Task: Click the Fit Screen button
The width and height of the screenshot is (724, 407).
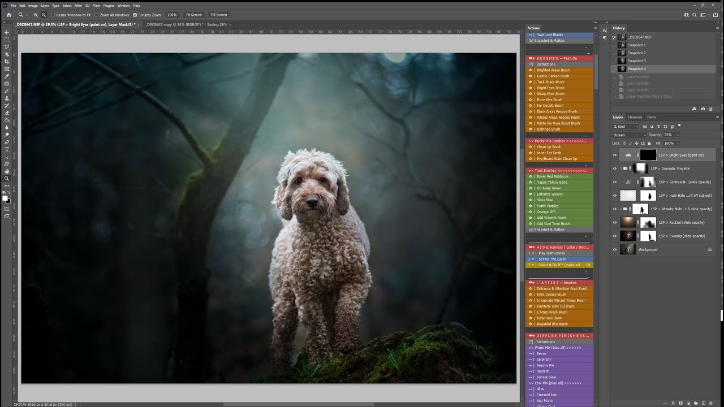Action: [x=193, y=15]
